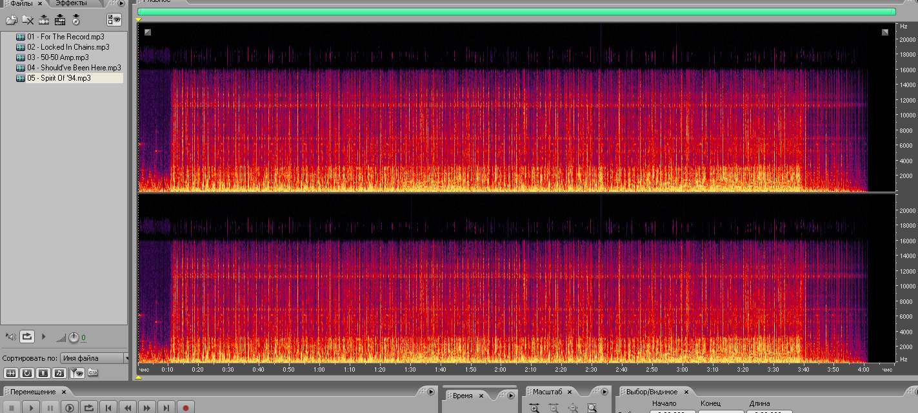Click the green horizontal zoom navigation bar

(x=517, y=11)
